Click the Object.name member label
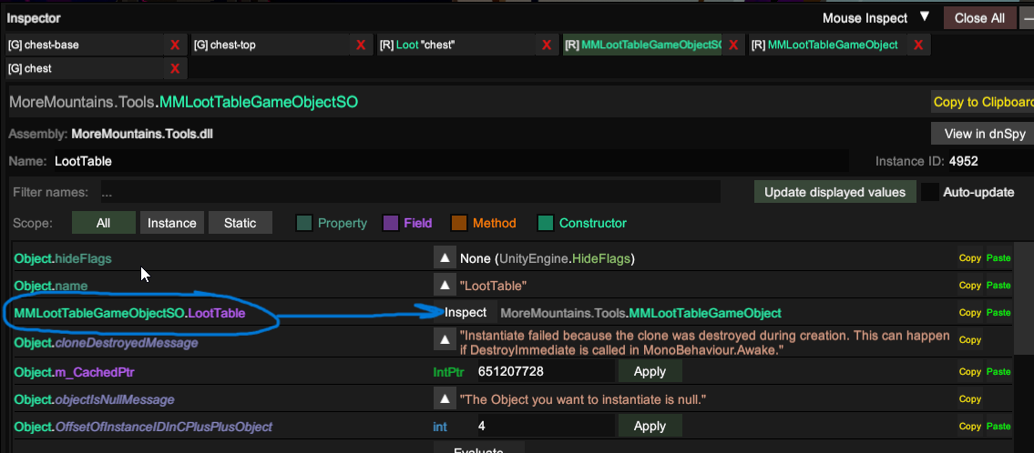 51,287
